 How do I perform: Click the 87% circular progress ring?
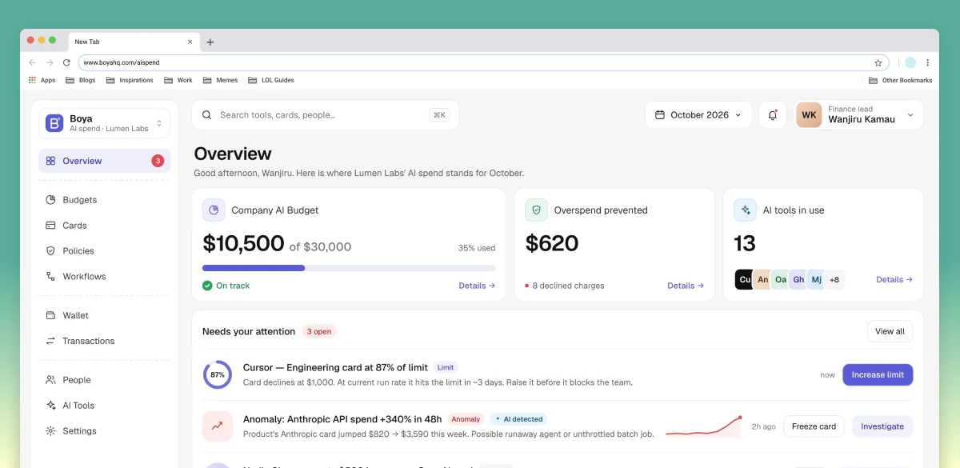tap(217, 374)
